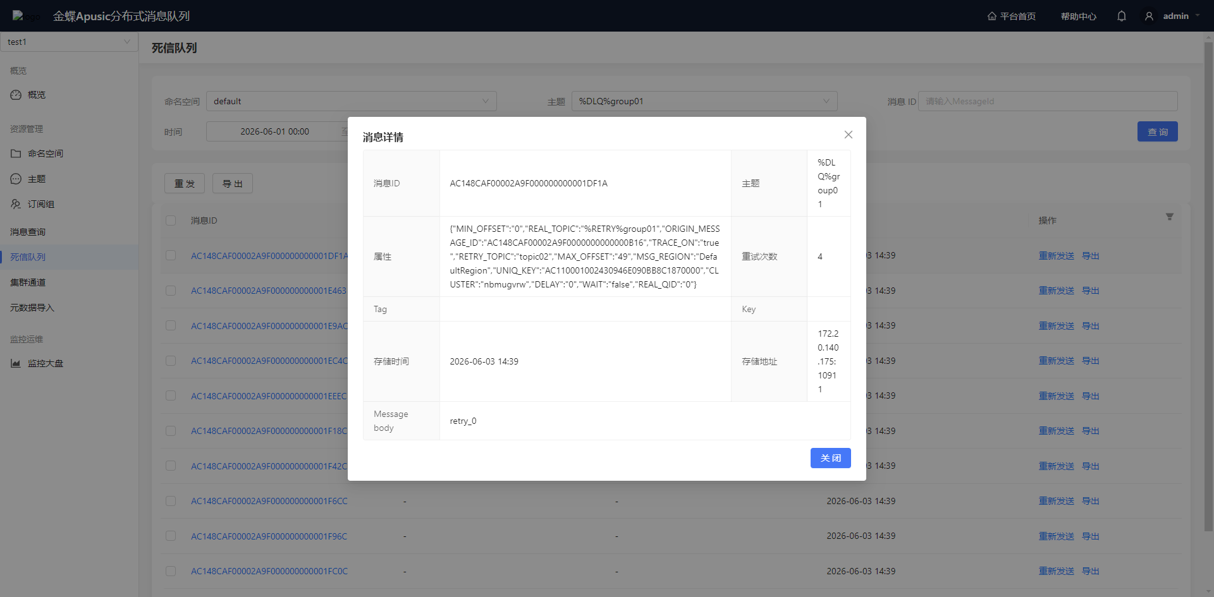The width and height of the screenshot is (1214, 597).
Task: Click 重新发送 in the FC0C row
Action: click(x=1057, y=571)
